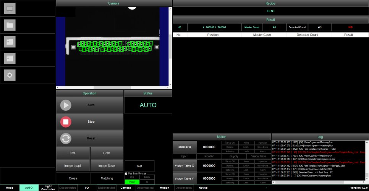Viewport: 369px width, 191px height.
Task: Click the Light Controller Disconnected status
Action: [68, 188]
